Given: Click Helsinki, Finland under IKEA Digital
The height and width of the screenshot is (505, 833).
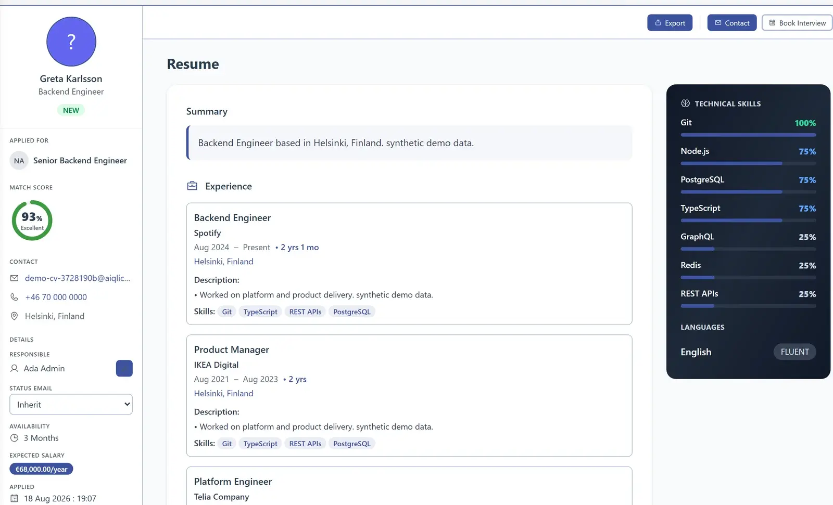Looking at the screenshot, I should tap(224, 394).
